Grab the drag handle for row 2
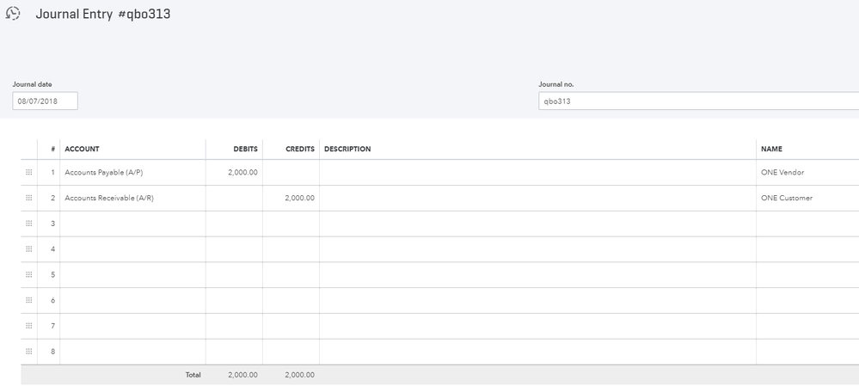Image resolution: width=859 pixels, height=386 pixels. click(x=28, y=199)
